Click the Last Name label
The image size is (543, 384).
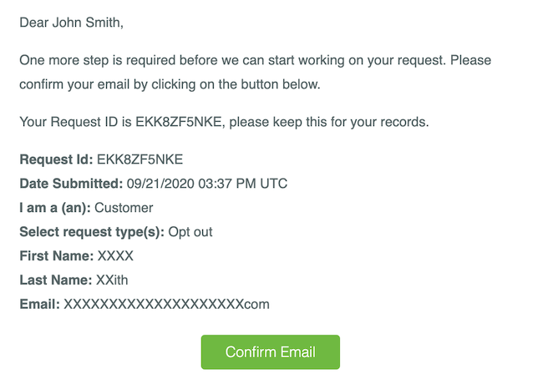(x=56, y=280)
